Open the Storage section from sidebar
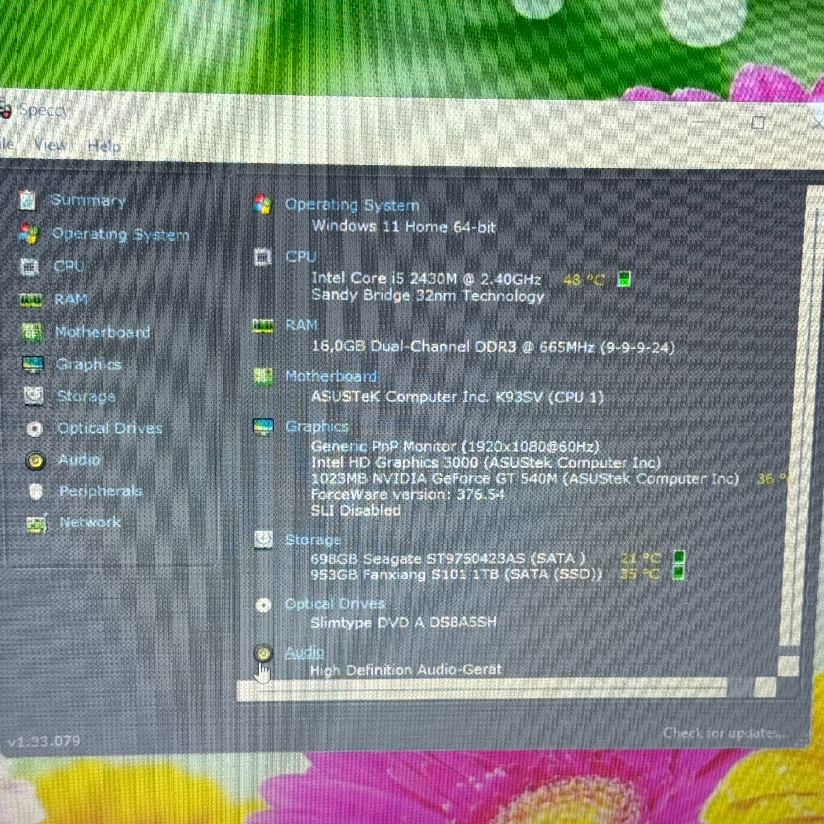The height and width of the screenshot is (824, 824). [x=86, y=397]
